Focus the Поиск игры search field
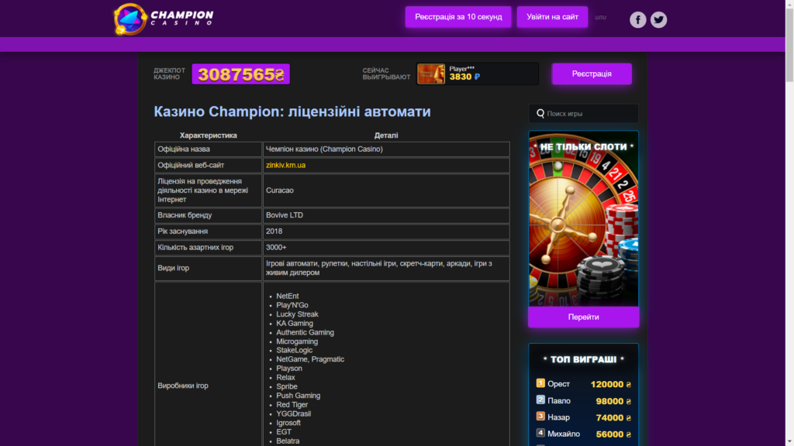This screenshot has height=446, width=794. tap(583, 114)
